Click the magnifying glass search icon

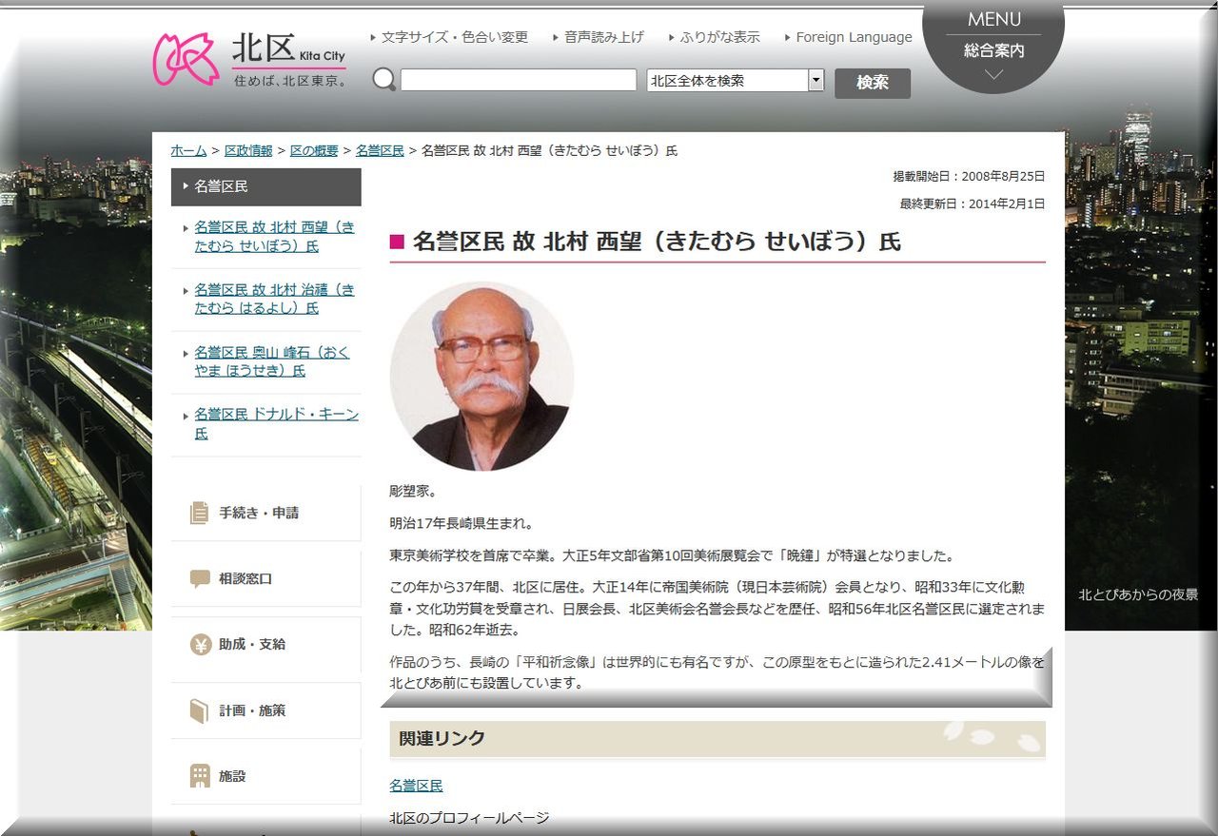(x=384, y=80)
